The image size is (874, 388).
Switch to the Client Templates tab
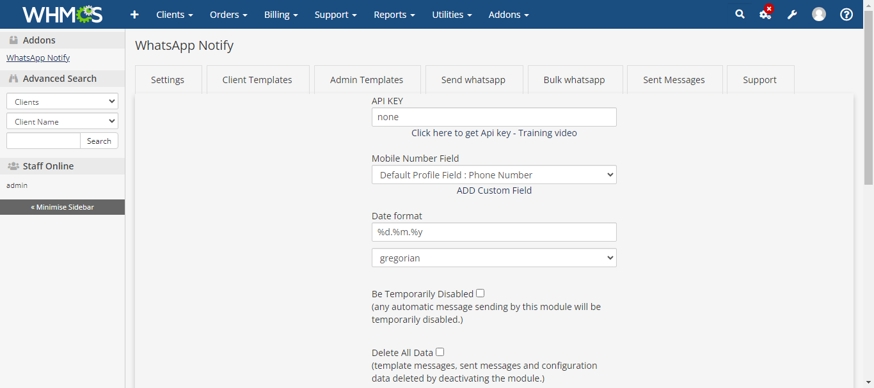257,80
